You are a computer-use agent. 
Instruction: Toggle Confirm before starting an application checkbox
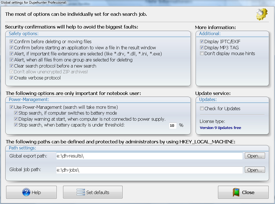11,48
